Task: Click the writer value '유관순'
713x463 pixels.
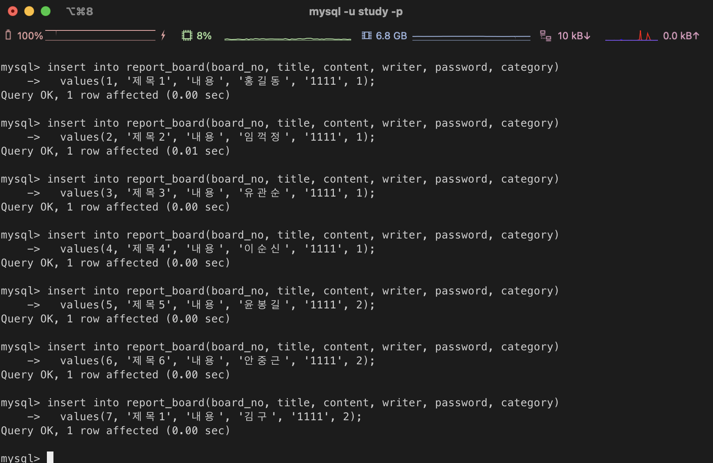Action: point(262,193)
